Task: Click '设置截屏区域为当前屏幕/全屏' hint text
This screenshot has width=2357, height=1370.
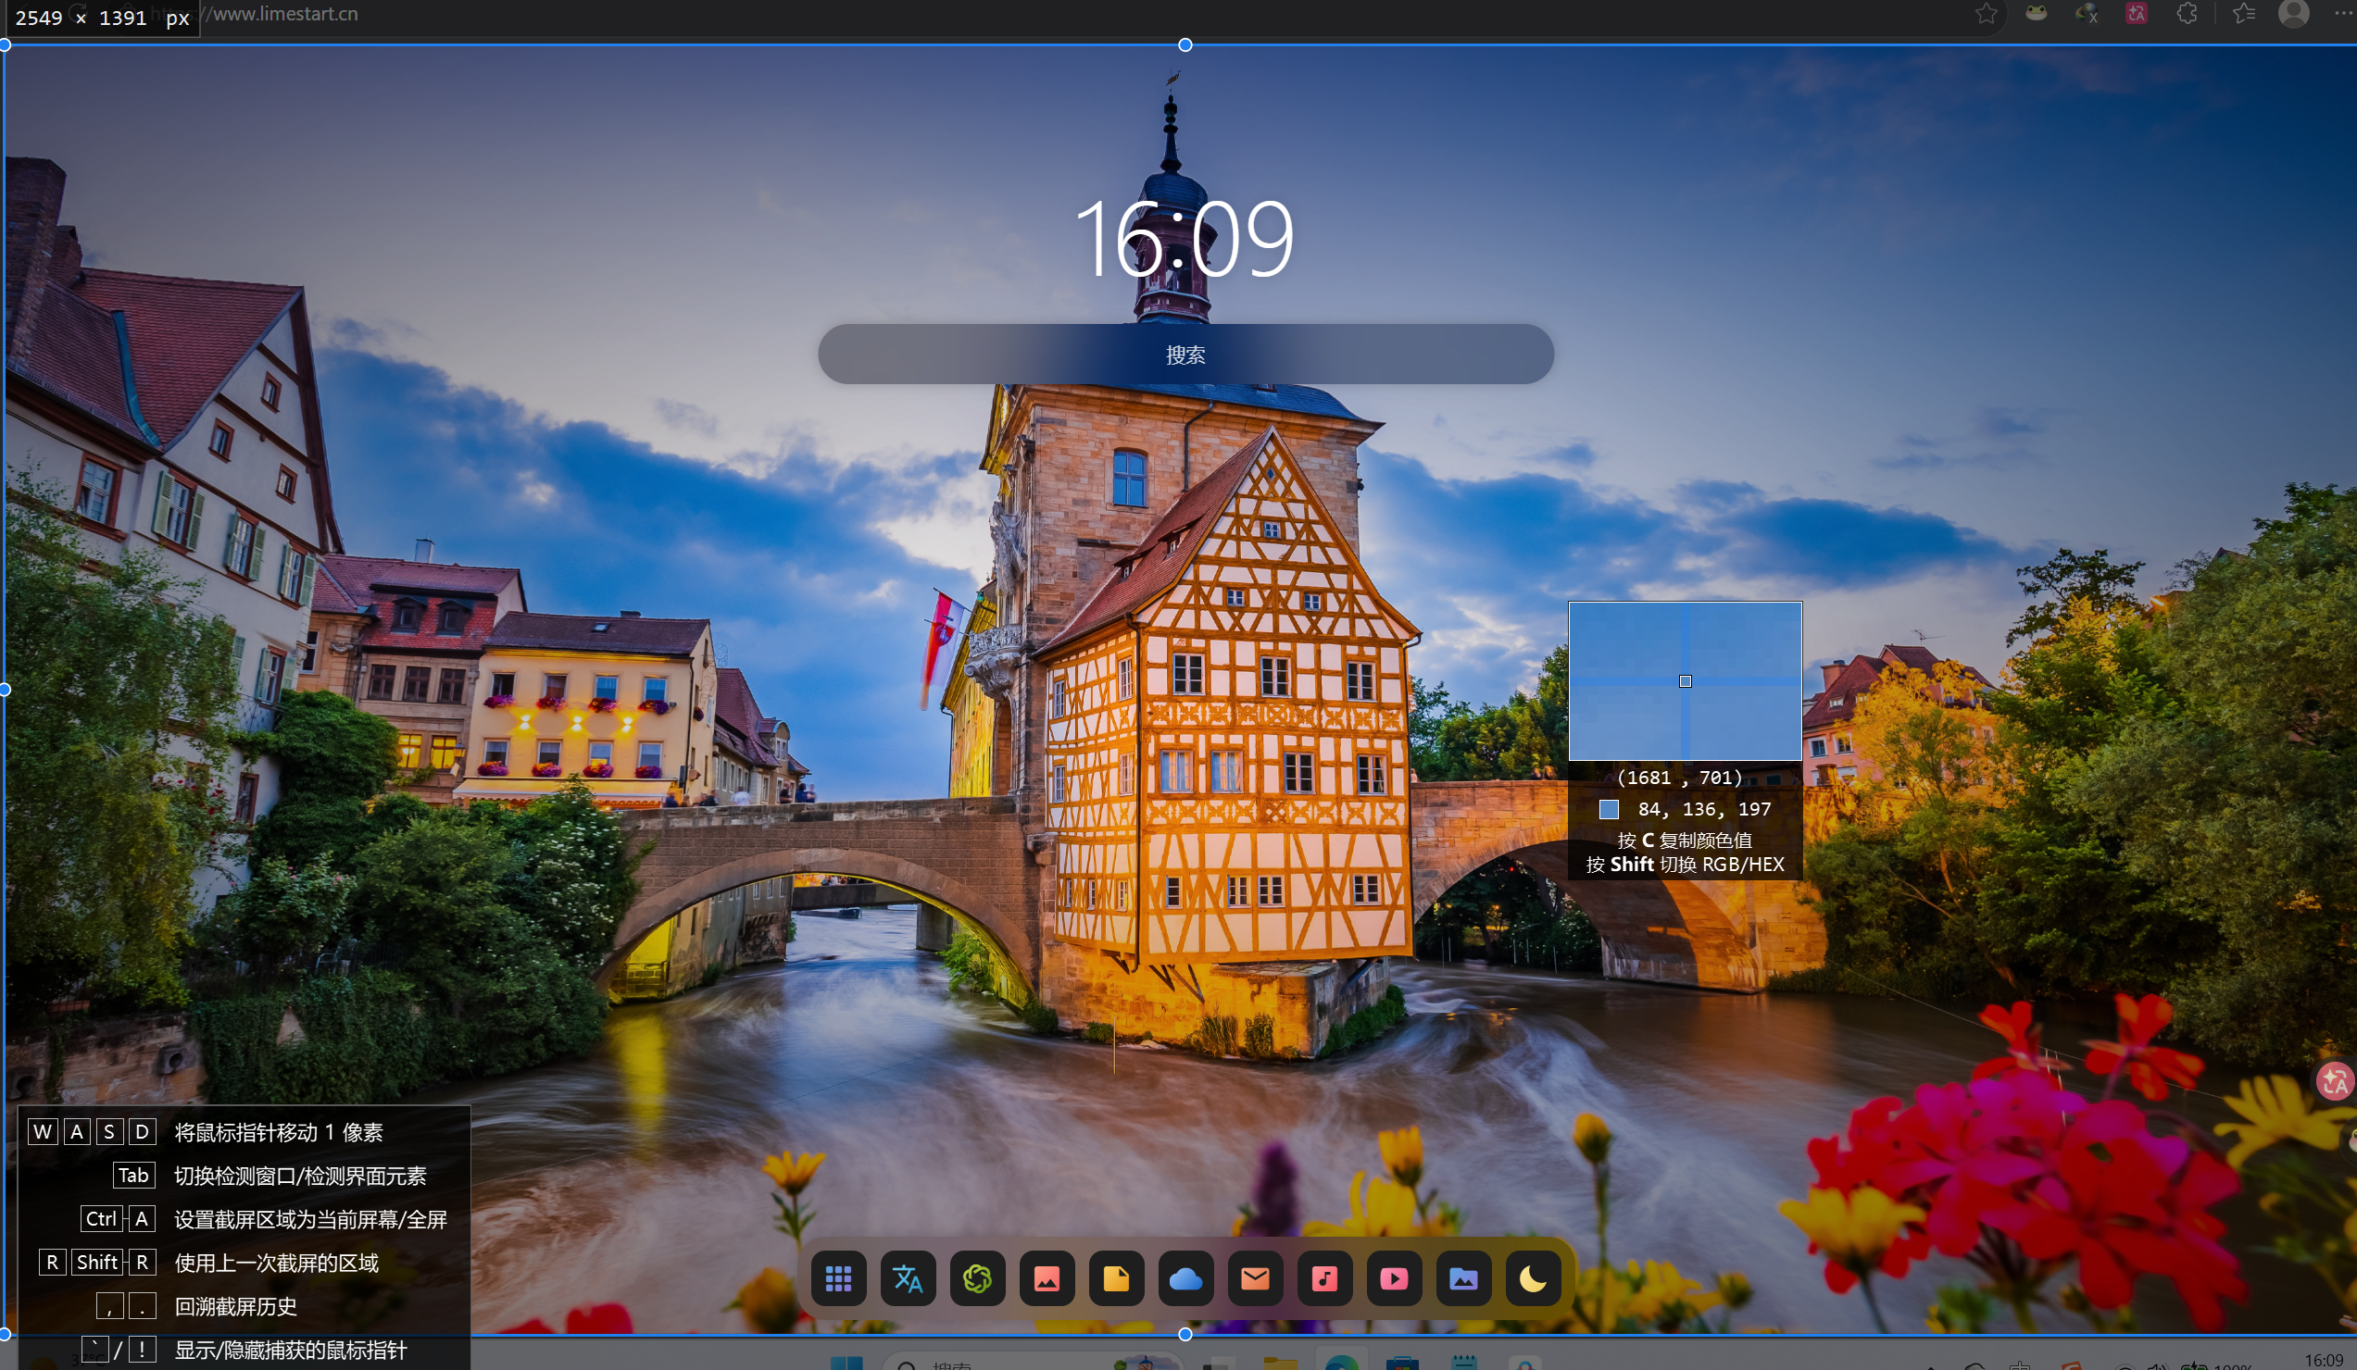Action: [x=310, y=1219]
